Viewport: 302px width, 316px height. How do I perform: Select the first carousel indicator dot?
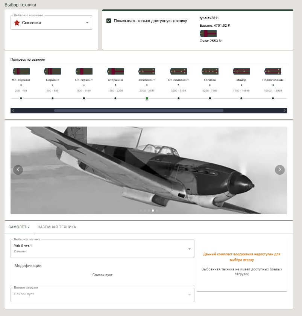pyautogui.click(x=141, y=211)
